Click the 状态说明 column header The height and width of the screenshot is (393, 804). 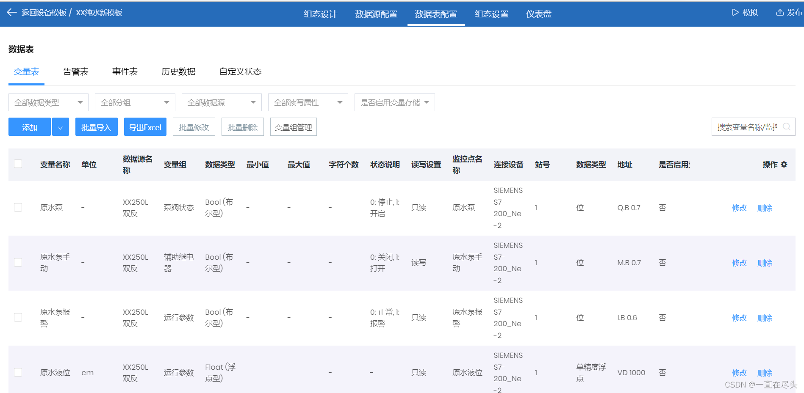click(385, 165)
